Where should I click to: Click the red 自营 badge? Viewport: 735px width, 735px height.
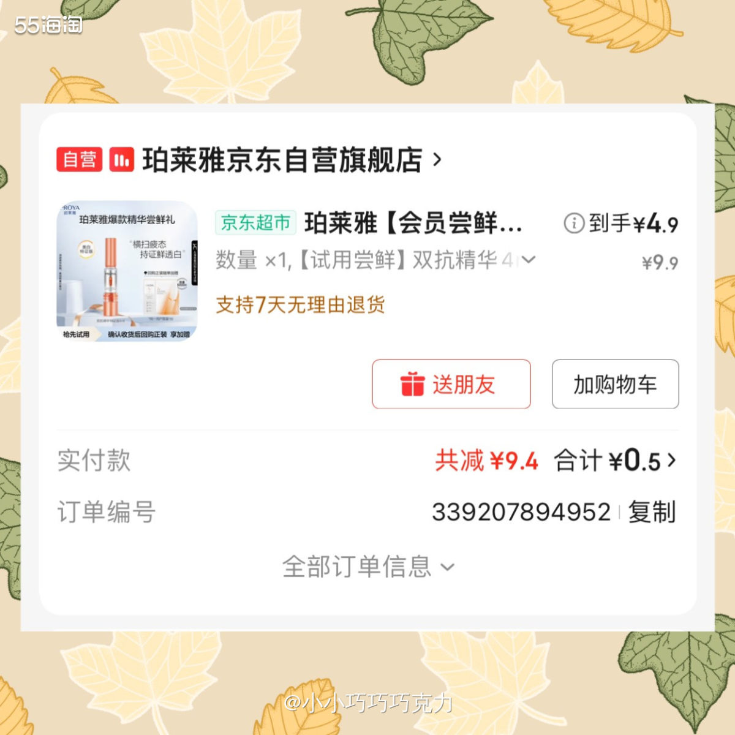click(79, 160)
